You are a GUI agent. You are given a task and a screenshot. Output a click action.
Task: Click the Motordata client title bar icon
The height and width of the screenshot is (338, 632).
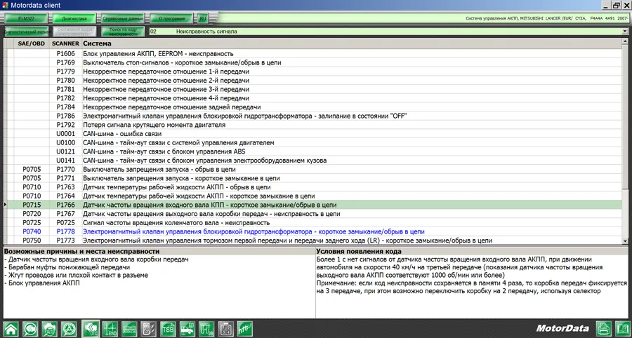click(5, 5)
